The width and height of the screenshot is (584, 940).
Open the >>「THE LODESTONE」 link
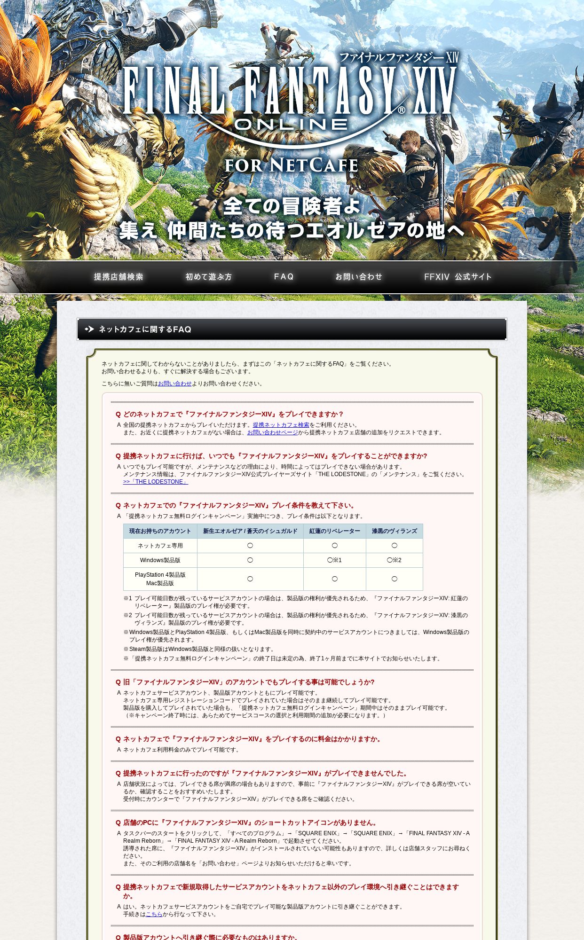pyautogui.click(x=156, y=482)
